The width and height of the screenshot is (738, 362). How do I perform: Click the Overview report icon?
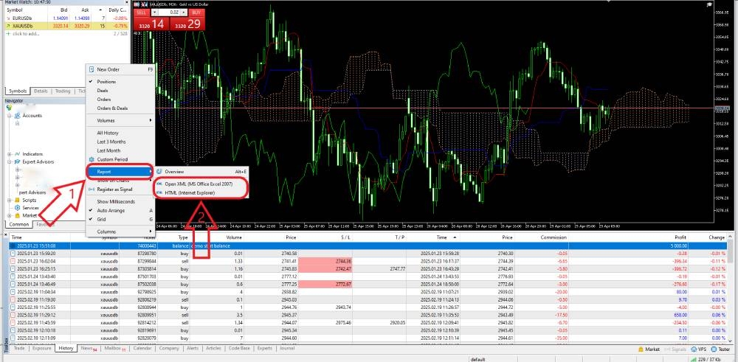tap(159, 172)
